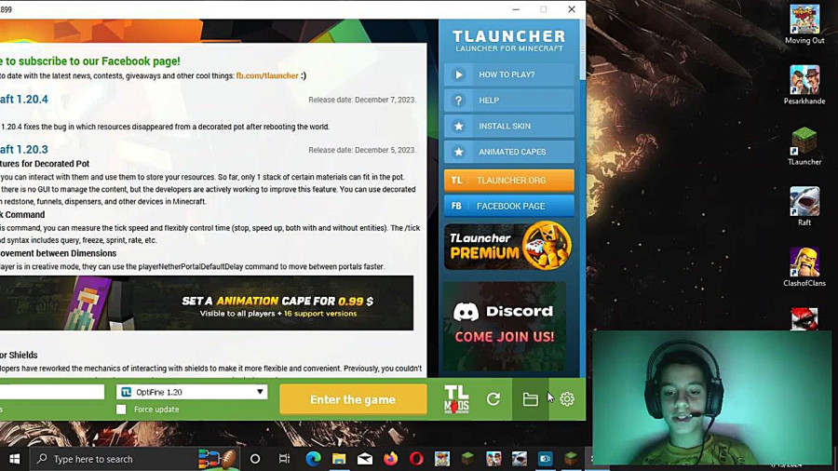Select HOW TO PLAY? menu item

point(508,74)
